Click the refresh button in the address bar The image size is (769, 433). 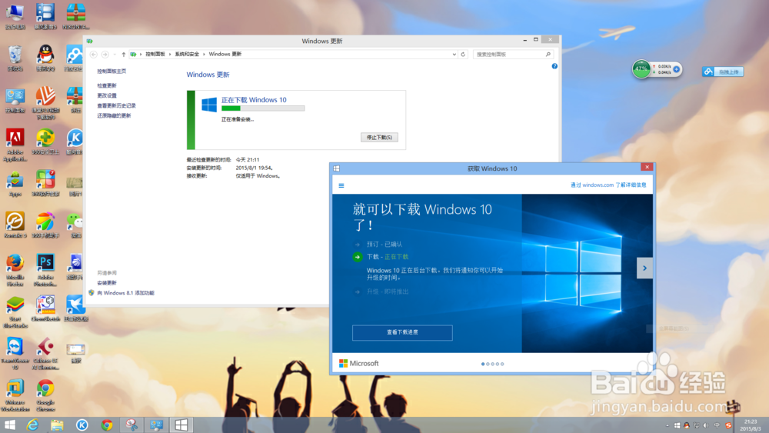[463, 55]
